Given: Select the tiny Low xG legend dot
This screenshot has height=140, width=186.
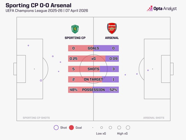Looking at the screenshot, I should [93, 128].
